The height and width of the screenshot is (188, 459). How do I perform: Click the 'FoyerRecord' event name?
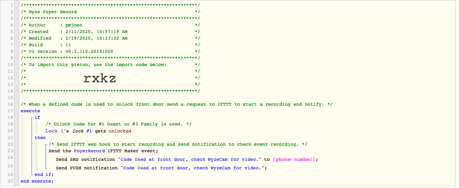pos(89,151)
